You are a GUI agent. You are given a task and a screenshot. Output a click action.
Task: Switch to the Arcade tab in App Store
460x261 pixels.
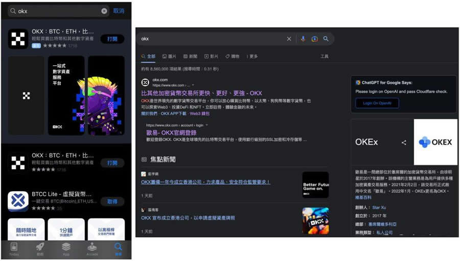pyautogui.click(x=92, y=249)
